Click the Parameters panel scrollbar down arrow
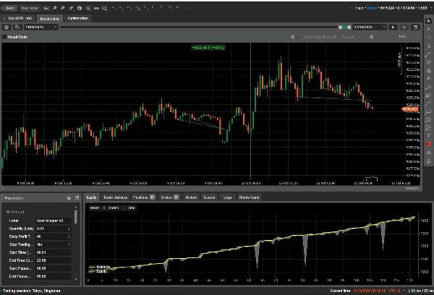 pos(75,280)
